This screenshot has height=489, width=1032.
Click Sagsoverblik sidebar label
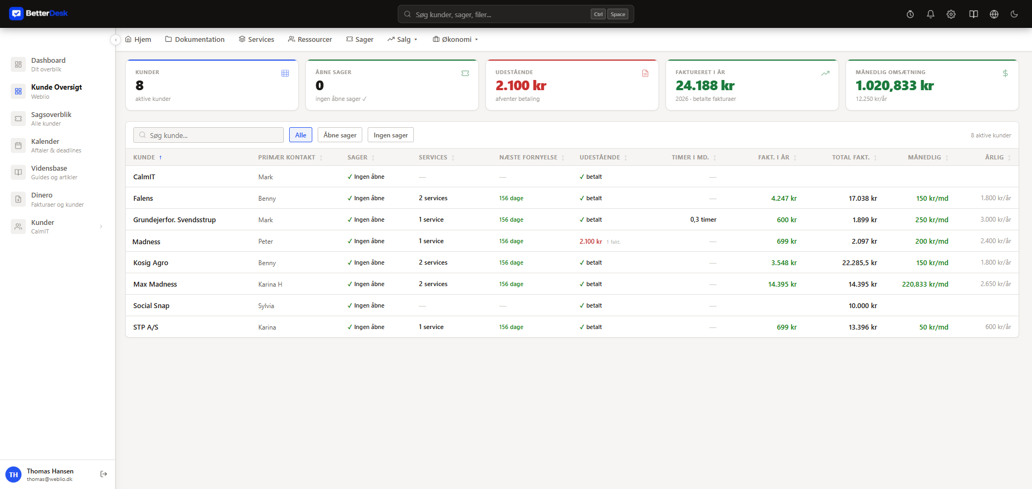coord(51,114)
